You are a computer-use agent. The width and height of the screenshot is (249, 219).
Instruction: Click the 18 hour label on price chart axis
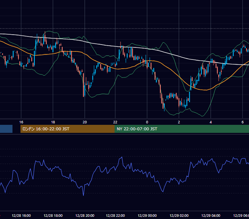[x=53, y=122]
